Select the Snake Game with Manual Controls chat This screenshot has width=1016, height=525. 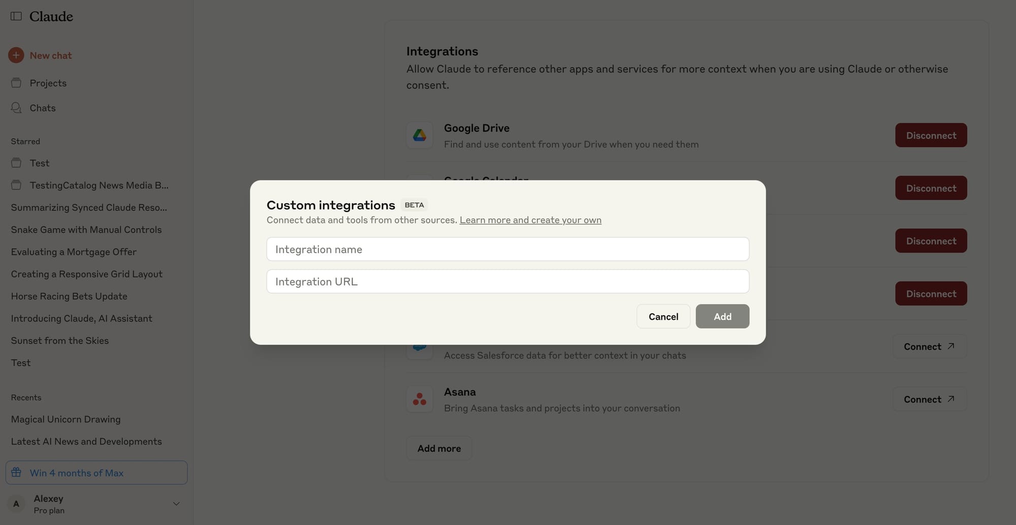[x=86, y=229]
